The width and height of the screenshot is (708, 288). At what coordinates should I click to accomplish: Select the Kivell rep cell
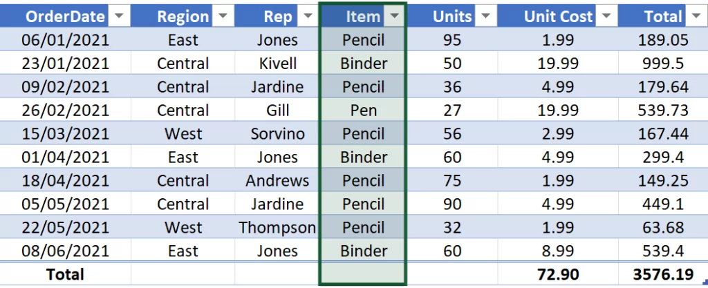(277, 64)
